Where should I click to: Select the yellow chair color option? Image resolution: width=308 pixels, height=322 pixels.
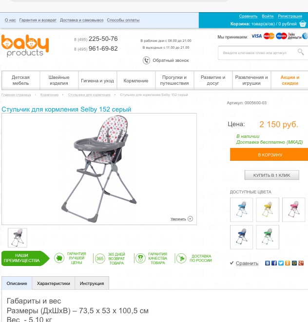click(x=268, y=209)
